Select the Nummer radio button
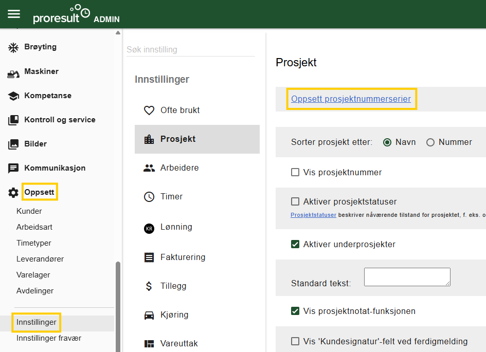The image size is (486, 352). point(430,142)
